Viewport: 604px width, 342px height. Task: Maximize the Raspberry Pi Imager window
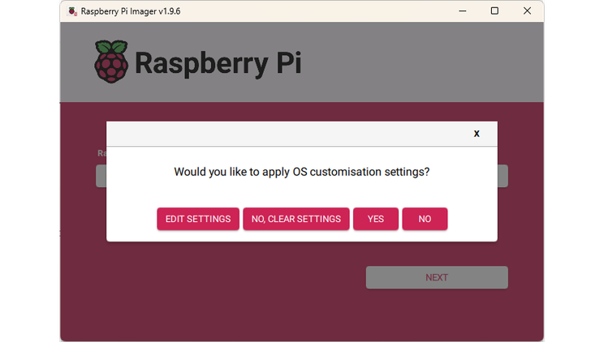click(x=494, y=11)
